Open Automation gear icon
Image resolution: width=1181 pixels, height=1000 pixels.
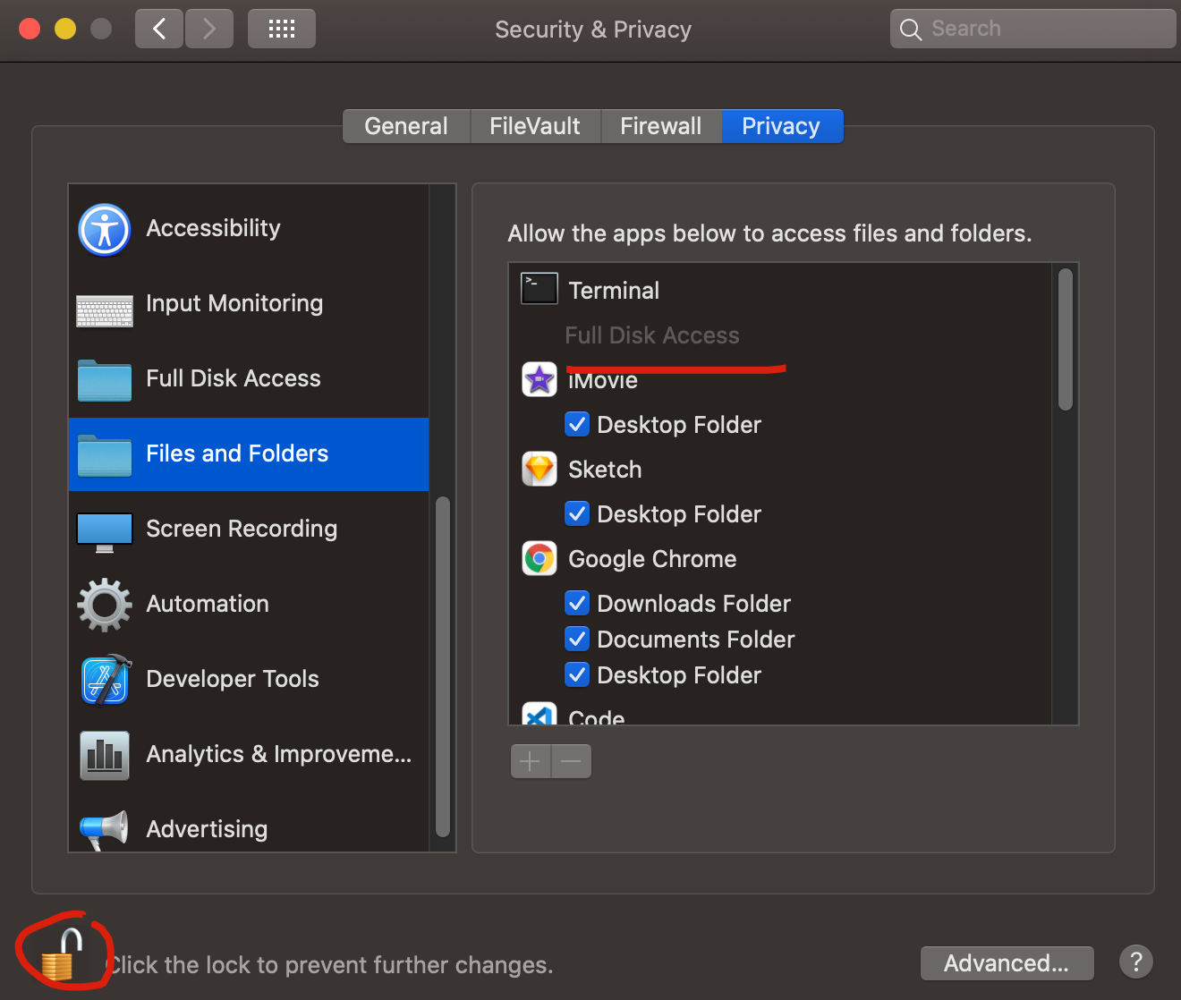coord(105,605)
